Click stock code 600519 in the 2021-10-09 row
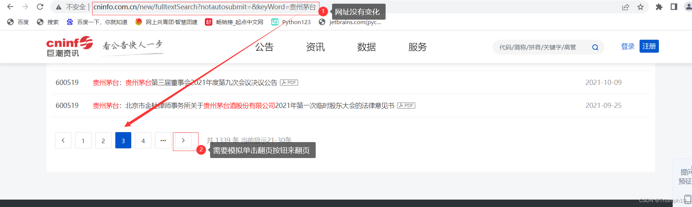The width and height of the screenshot is (692, 207). (x=67, y=82)
